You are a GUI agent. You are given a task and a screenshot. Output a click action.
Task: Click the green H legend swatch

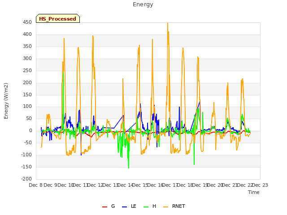tap(146, 207)
